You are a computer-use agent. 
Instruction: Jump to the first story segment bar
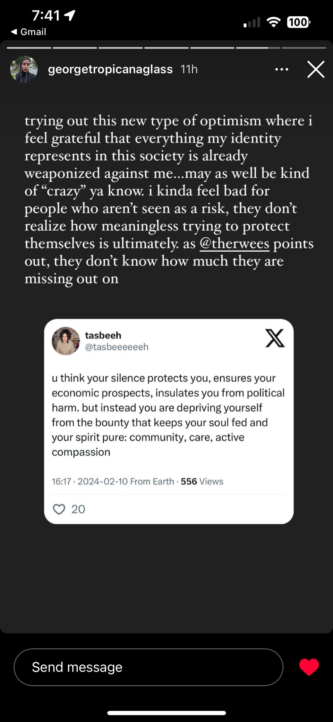(x=29, y=48)
